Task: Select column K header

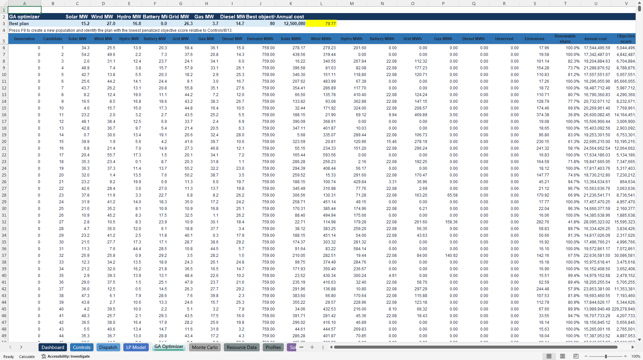Action: (291, 3)
